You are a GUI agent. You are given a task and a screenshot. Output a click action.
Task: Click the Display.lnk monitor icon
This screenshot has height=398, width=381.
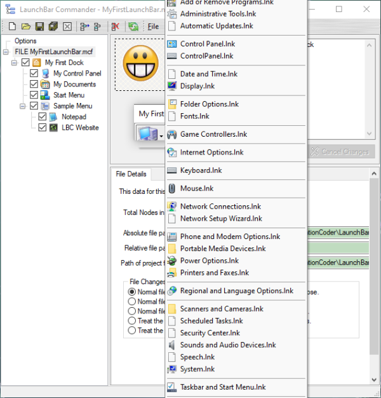pyautogui.click(x=172, y=86)
